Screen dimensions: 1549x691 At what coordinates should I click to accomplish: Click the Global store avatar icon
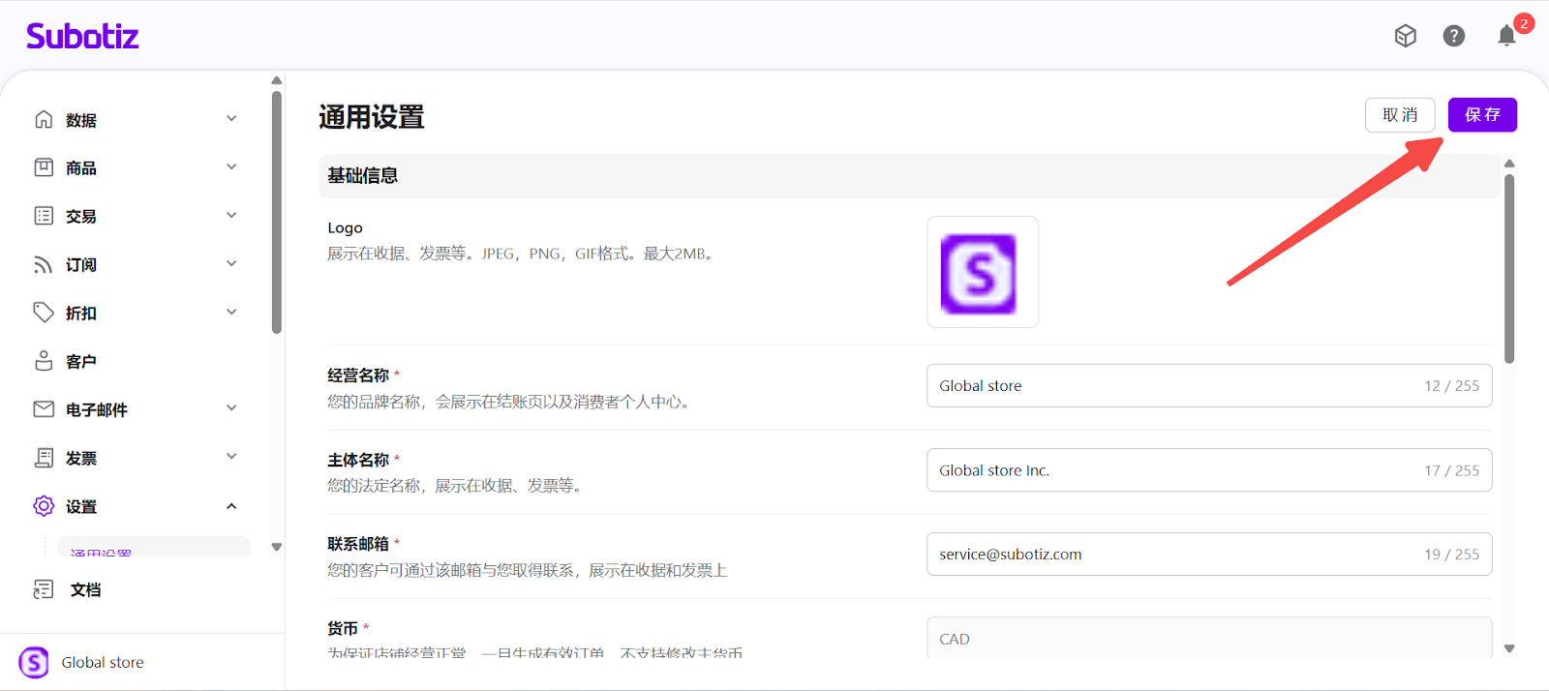coord(34,662)
